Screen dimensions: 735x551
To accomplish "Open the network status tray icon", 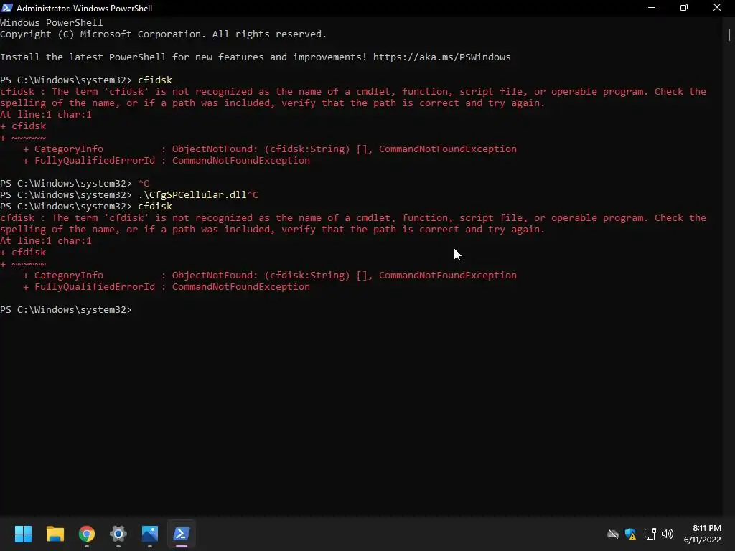I will [x=650, y=534].
